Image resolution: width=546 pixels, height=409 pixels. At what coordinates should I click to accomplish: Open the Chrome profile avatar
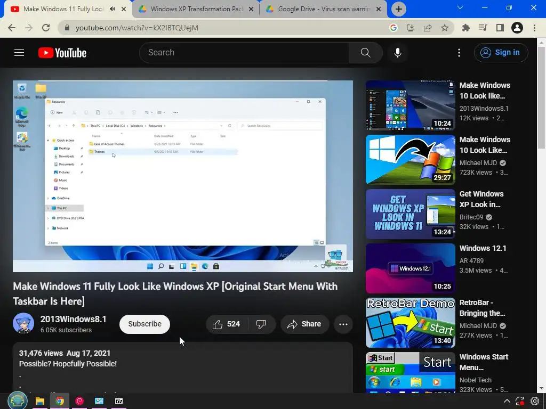(x=517, y=28)
